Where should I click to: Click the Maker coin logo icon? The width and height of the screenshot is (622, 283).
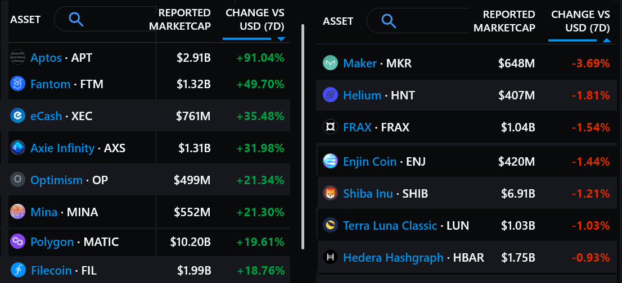(x=330, y=63)
